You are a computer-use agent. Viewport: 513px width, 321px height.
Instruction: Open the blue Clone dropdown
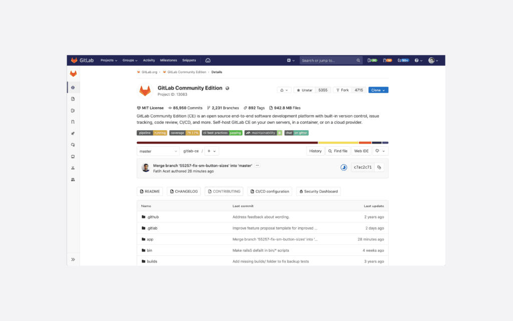(378, 90)
